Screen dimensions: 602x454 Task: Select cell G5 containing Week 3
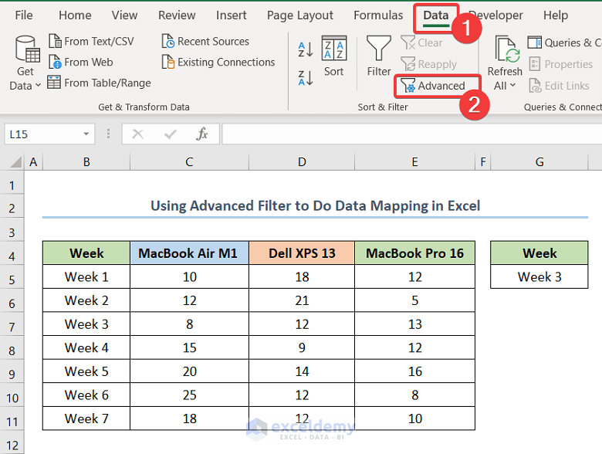pyautogui.click(x=539, y=276)
